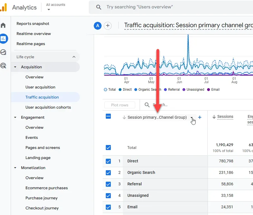The height and width of the screenshot is (215, 253).
Task: Focus the top Analytics search field
Action: pyautogui.click(x=171, y=7)
